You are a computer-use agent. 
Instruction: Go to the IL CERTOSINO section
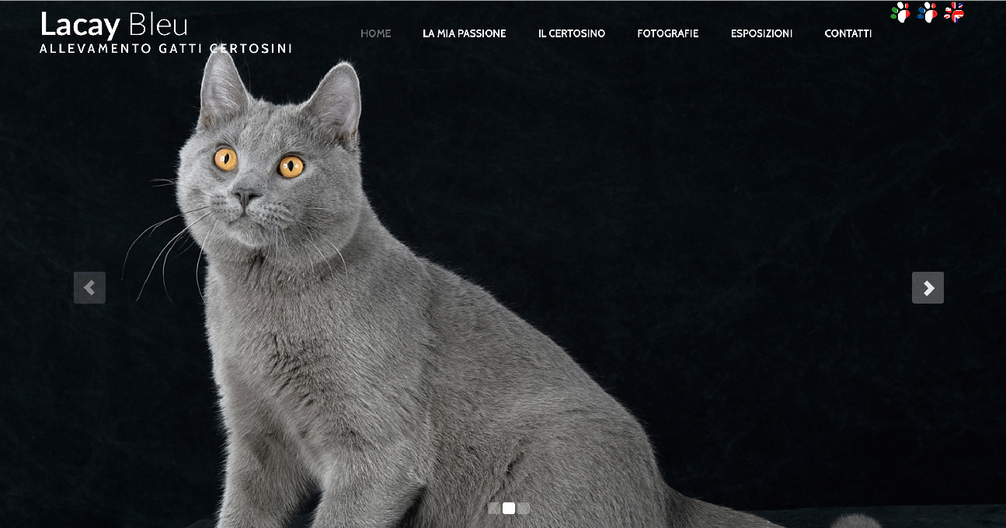point(572,33)
